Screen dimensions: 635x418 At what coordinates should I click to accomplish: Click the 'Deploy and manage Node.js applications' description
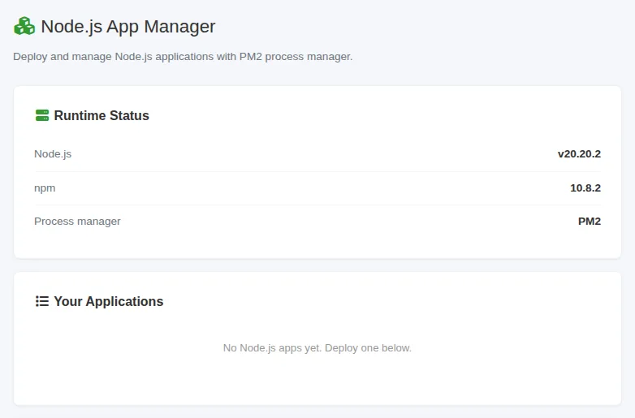click(x=183, y=57)
